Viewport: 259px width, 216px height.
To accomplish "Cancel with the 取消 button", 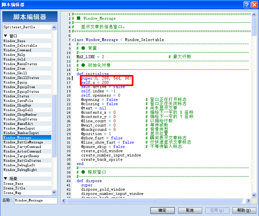I will (x=190, y=210).
